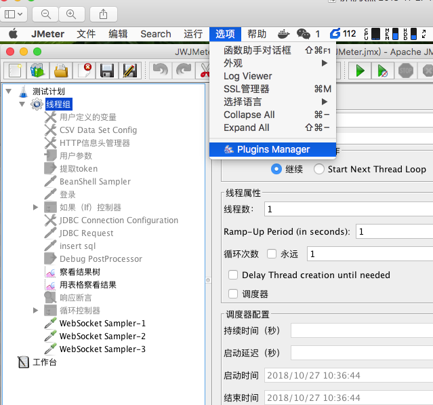Choose SSL管理器 menu entry
The height and width of the screenshot is (405, 433).
click(272, 89)
